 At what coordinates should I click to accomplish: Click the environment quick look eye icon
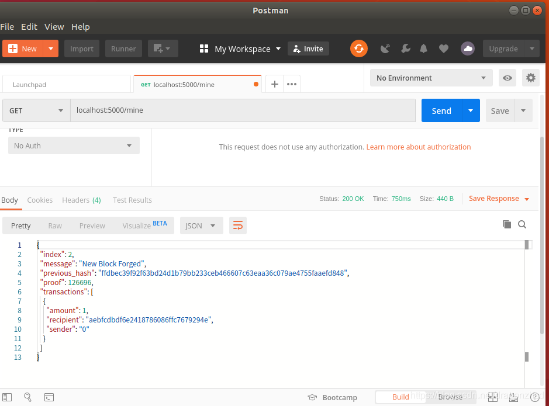507,78
